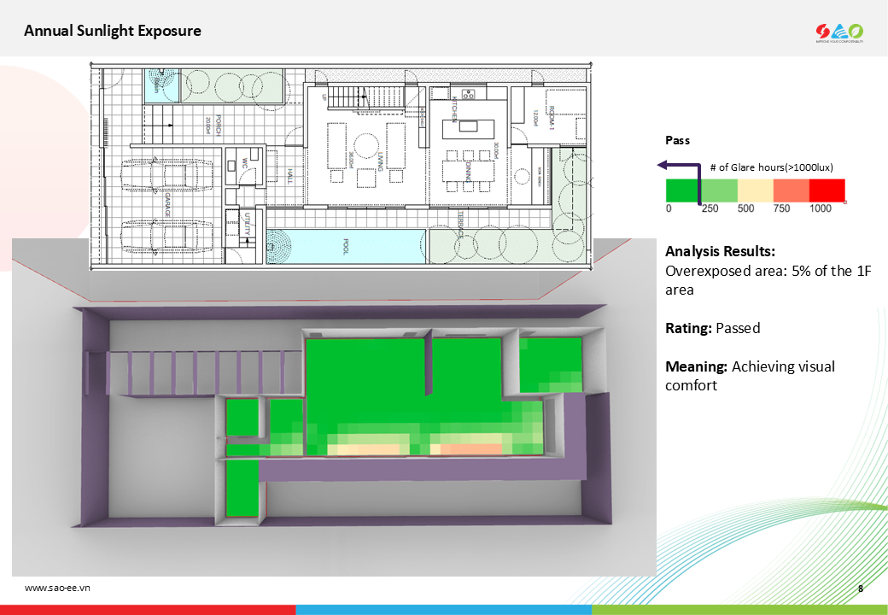
Task: Click the light green legend swatch
Action: point(719,190)
